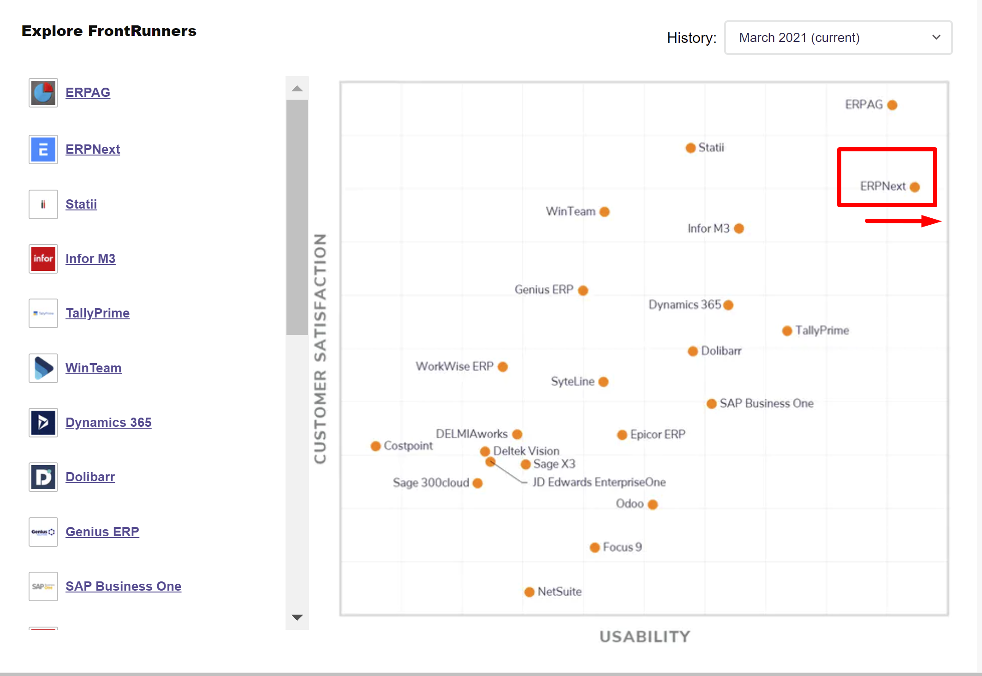Open the SAP Business One link
The width and height of the screenshot is (982, 676).
coord(123,586)
